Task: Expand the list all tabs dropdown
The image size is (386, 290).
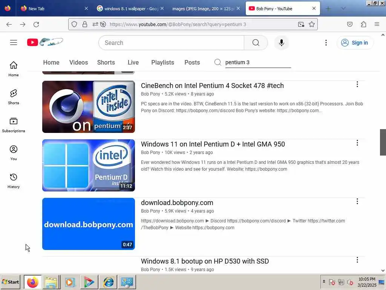Action: [x=343, y=8]
